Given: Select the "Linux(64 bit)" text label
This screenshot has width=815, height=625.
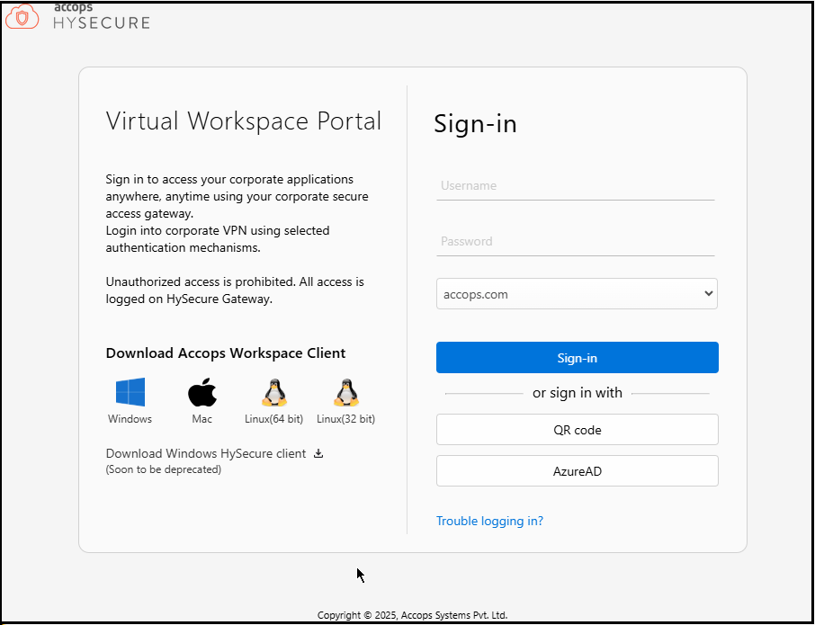Looking at the screenshot, I should click(x=273, y=419).
